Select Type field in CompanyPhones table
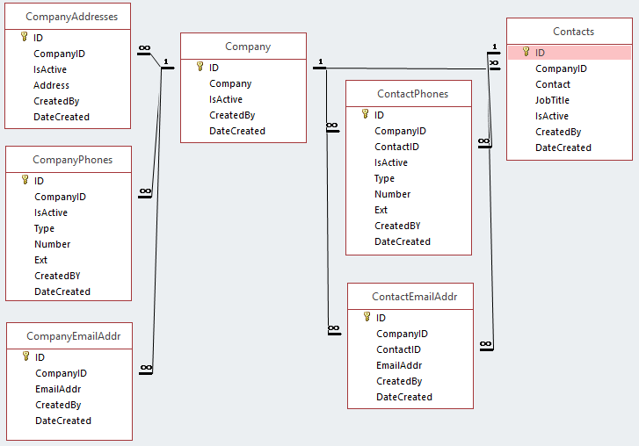 point(44,228)
